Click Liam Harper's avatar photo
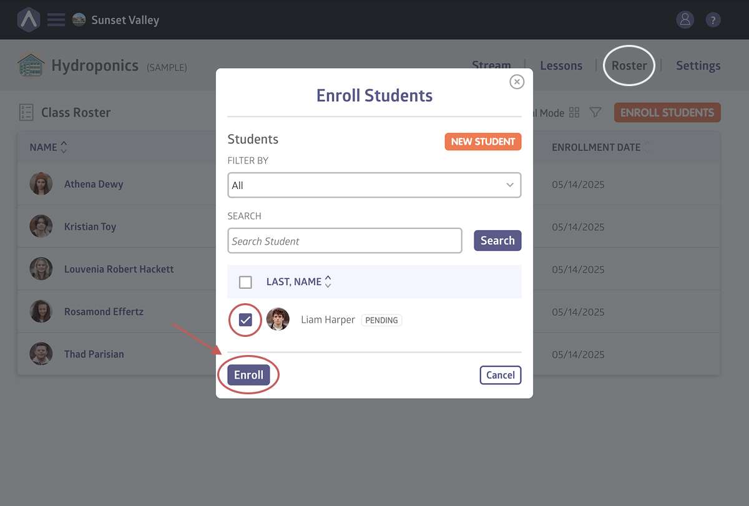The height and width of the screenshot is (506, 749). [278, 319]
